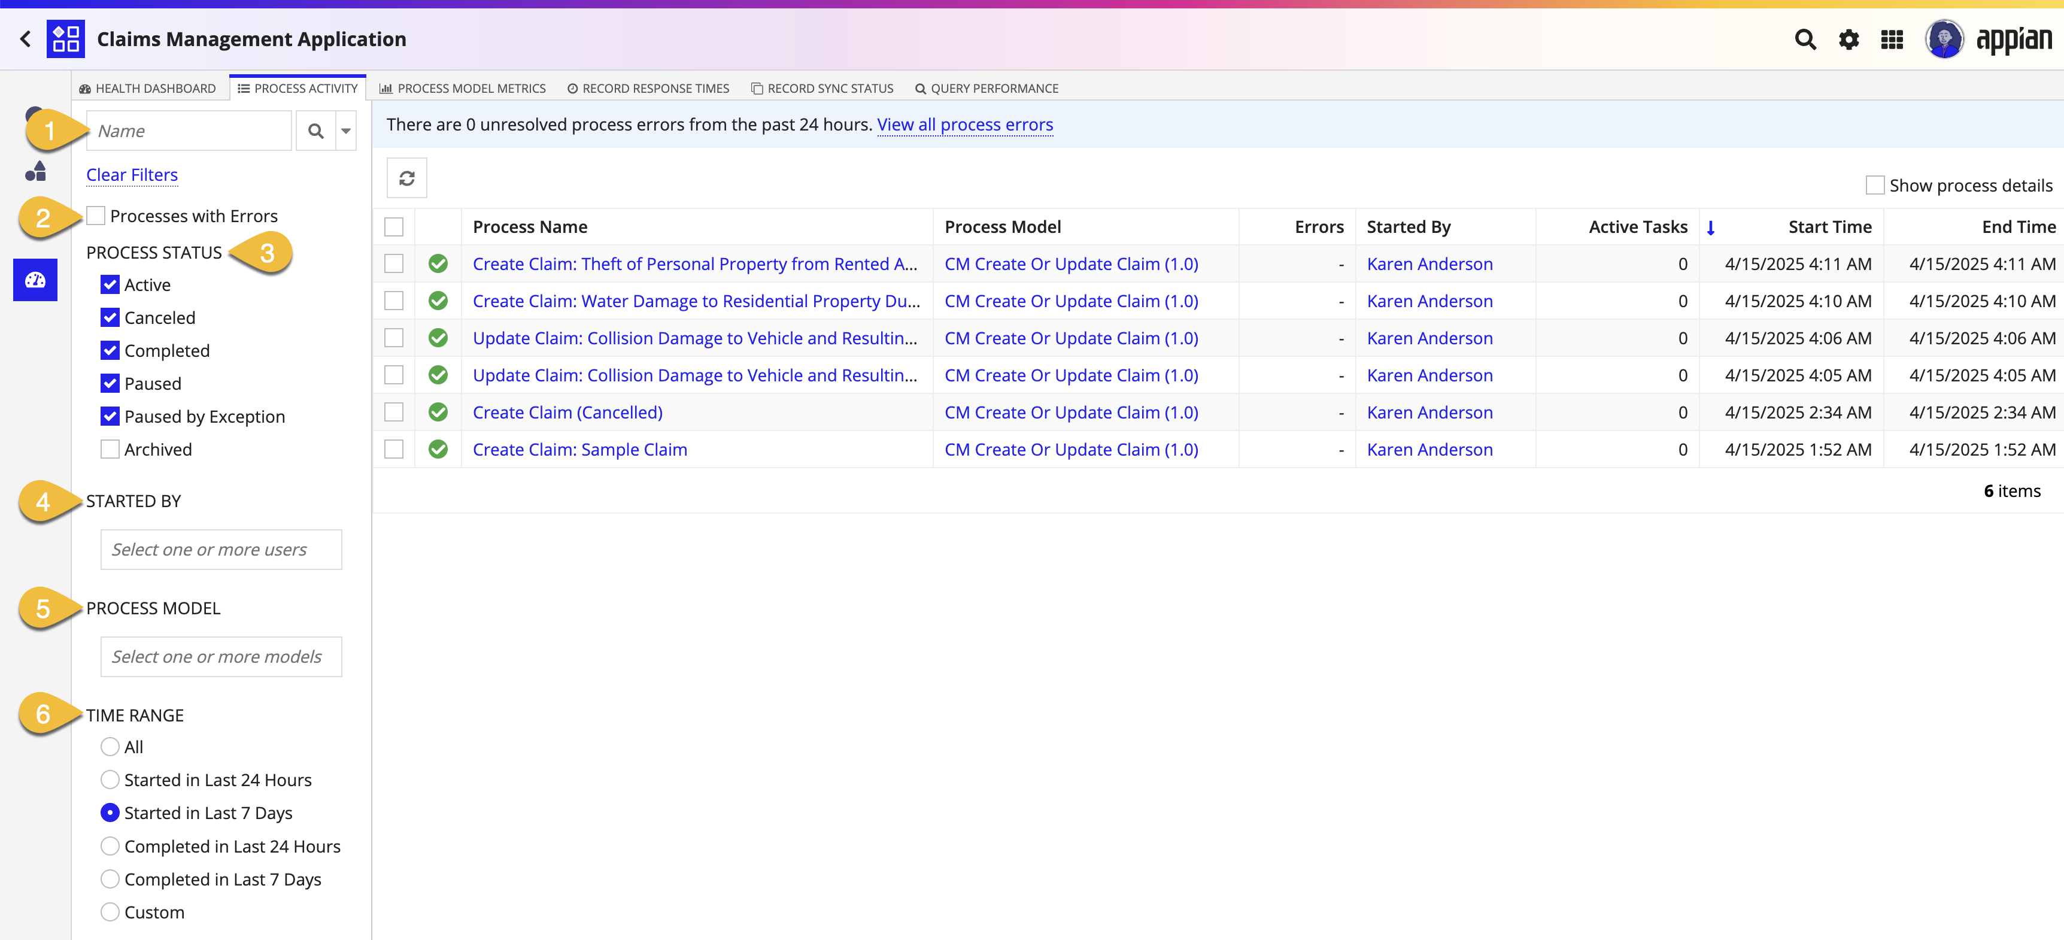Choose the All time range option
This screenshot has height=940, width=2064.
click(110, 747)
